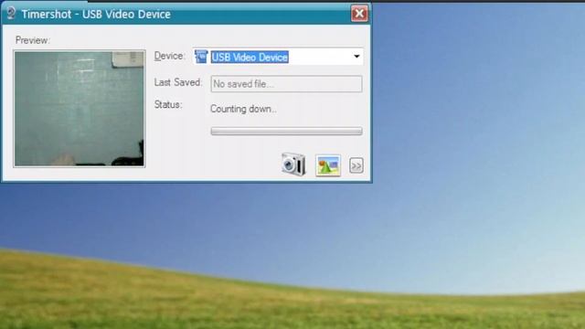Click the Device label
This screenshot has height=329, width=585.
170,56
